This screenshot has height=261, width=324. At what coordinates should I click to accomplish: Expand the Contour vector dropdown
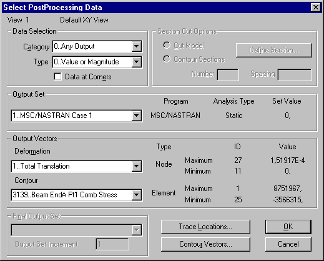(x=137, y=195)
